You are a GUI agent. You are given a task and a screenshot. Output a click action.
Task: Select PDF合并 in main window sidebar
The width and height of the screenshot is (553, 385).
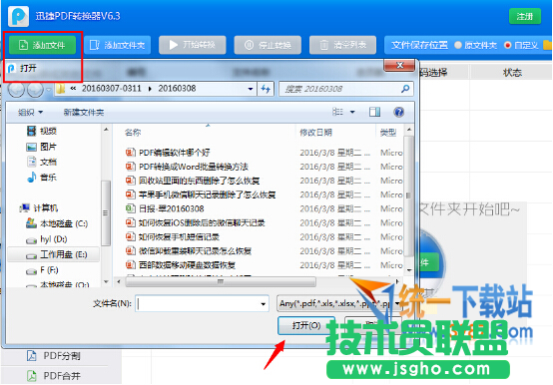62,376
